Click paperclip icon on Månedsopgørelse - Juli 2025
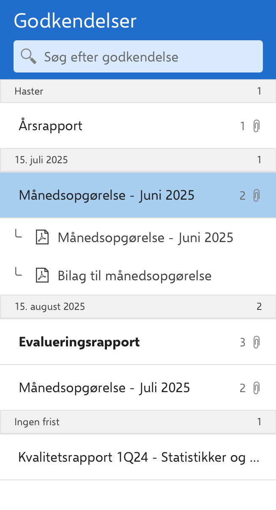 pyautogui.click(x=256, y=388)
